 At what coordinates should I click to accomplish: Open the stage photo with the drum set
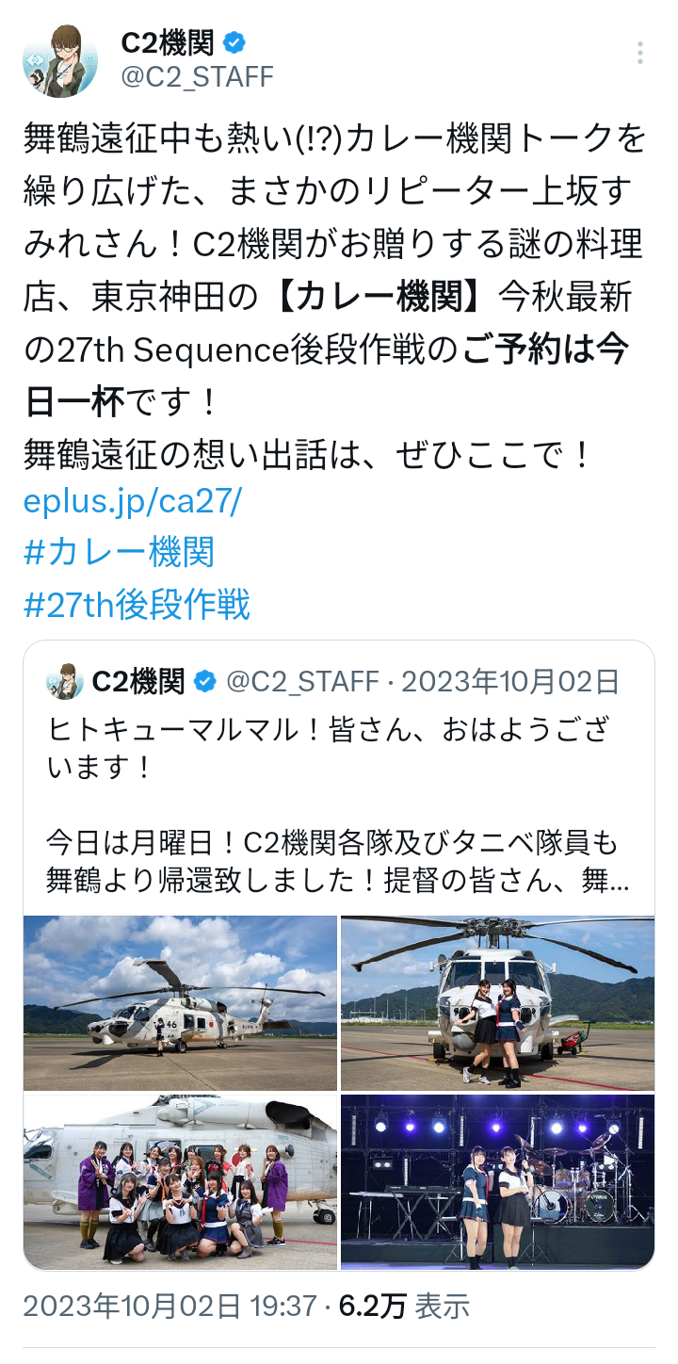[x=497, y=1181]
